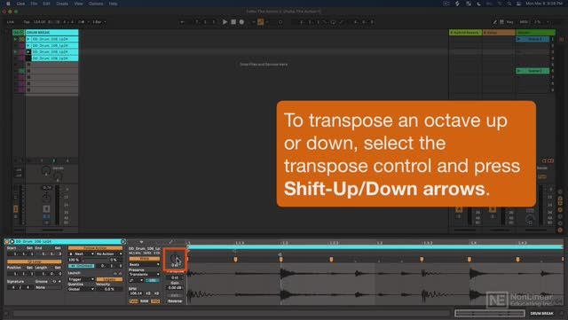
Task: Click the clip stop button in first empty slot
Action: point(28,65)
